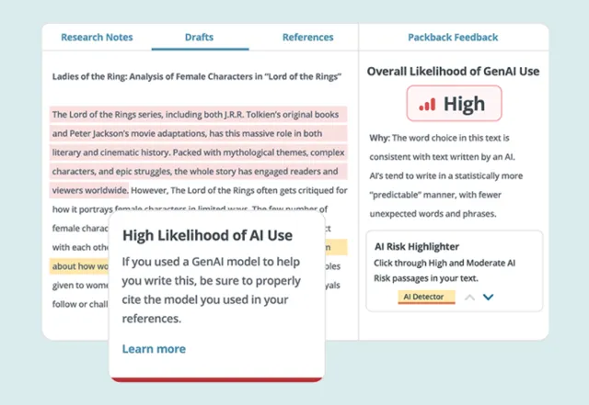Click the unhighlighted 'However, The Lord' sentence
The image size is (589, 405).
pyautogui.click(x=239, y=191)
